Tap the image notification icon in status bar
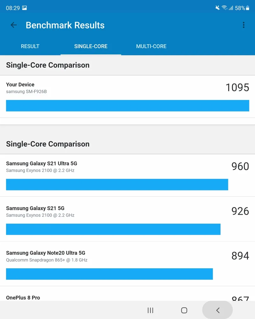This screenshot has width=255, height=319. pos(25,8)
